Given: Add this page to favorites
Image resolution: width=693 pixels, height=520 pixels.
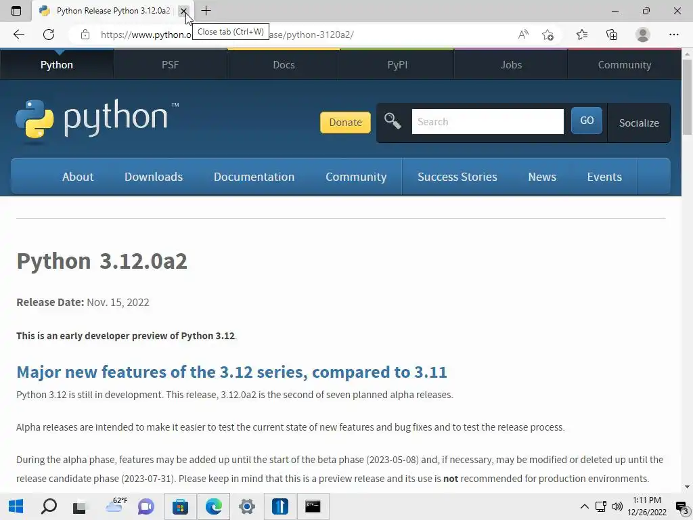Looking at the screenshot, I should click(x=547, y=35).
